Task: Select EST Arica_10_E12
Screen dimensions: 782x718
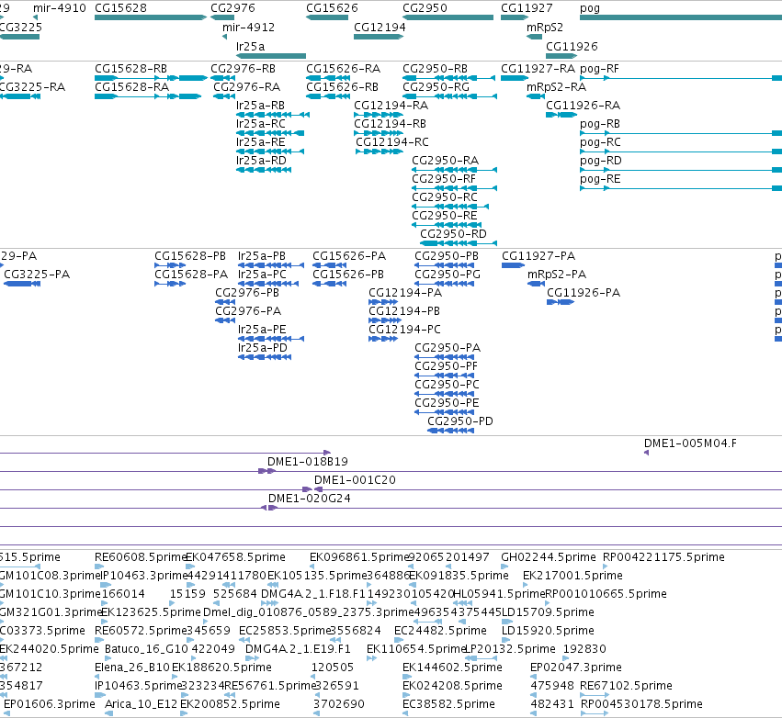Action: 108,713
